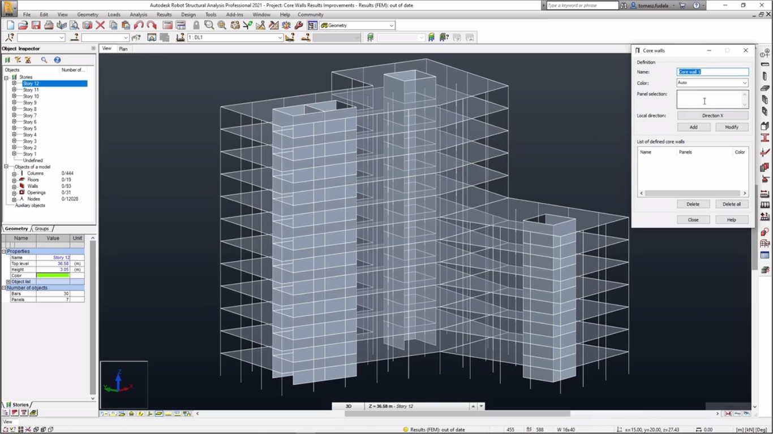The image size is (773, 434).
Task: Click the Object Inspector blue help icon
Action: coord(57,60)
